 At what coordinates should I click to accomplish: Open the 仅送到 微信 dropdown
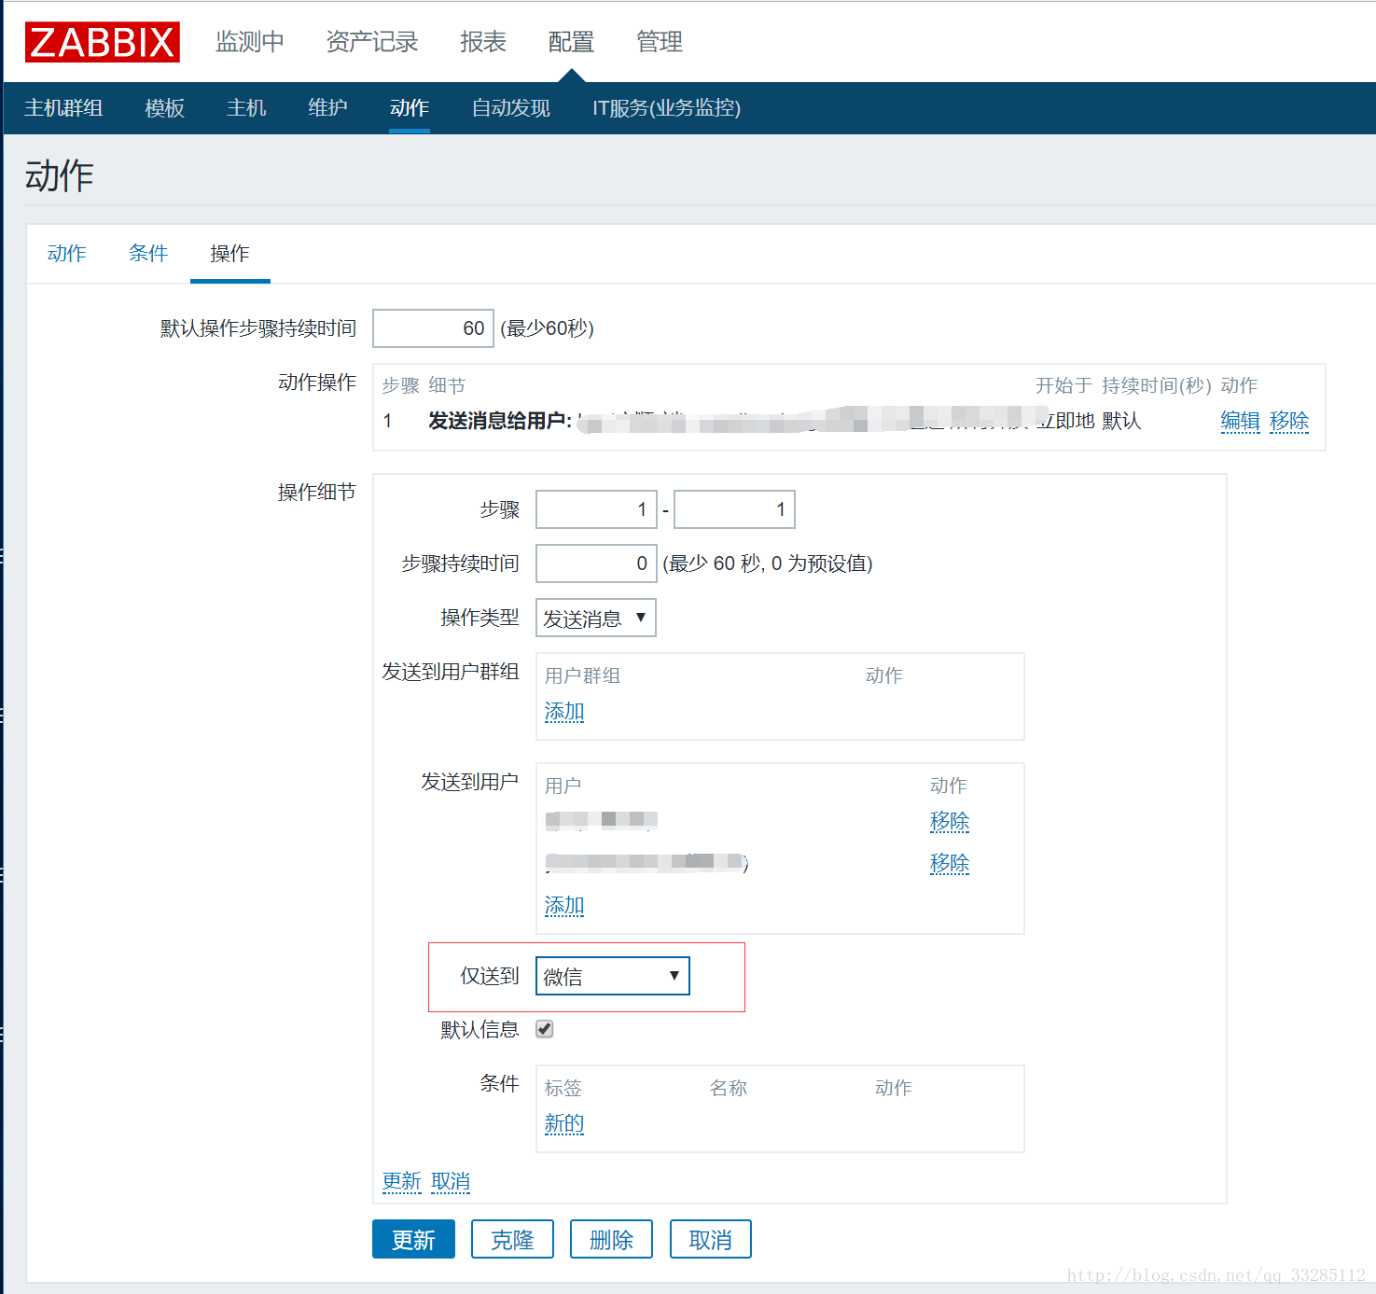(x=613, y=976)
